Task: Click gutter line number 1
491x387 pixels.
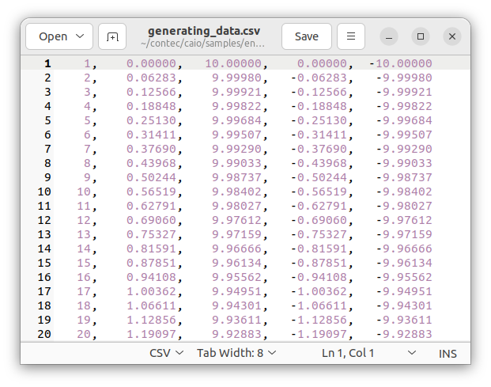Action: pyautogui.click(x=47, y=63)
